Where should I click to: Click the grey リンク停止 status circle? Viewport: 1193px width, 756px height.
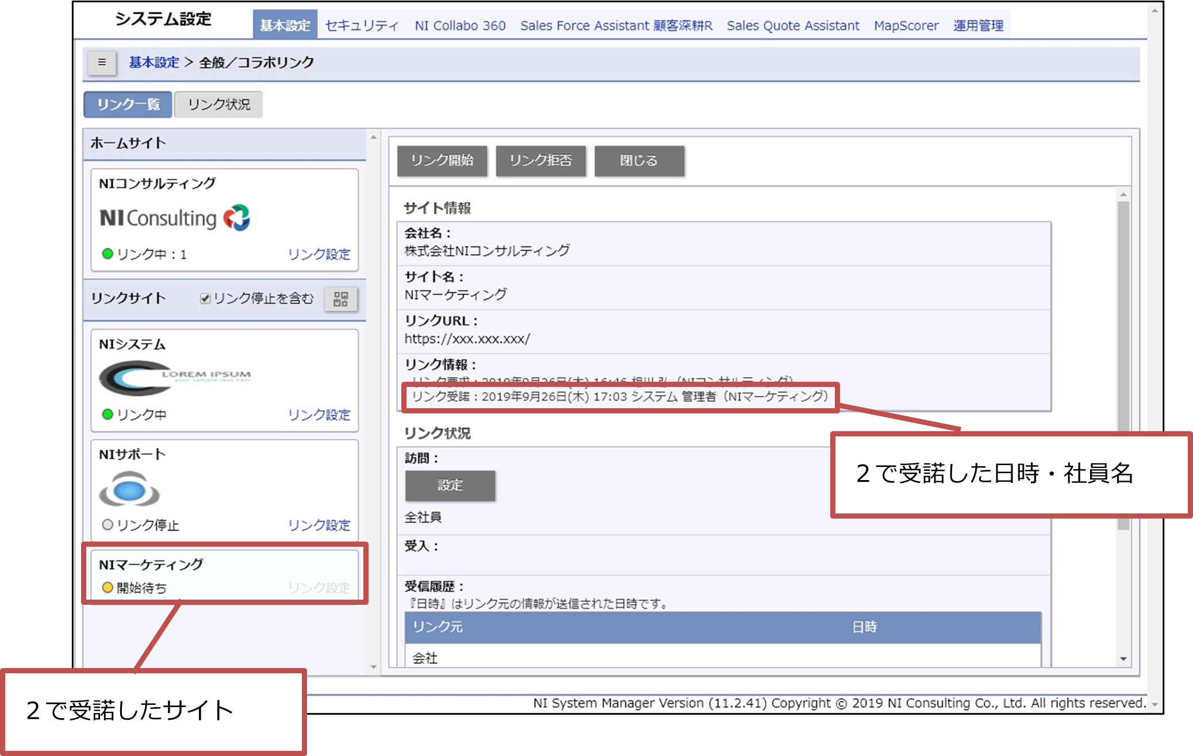[107, 524]
